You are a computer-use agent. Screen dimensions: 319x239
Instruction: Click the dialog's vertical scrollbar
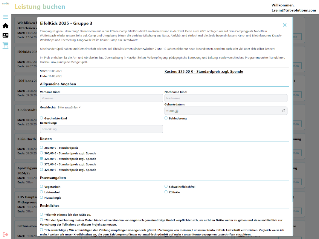[x=293, y=110]
